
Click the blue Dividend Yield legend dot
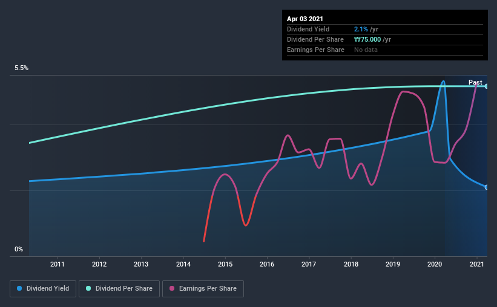[x=19, y=288]
